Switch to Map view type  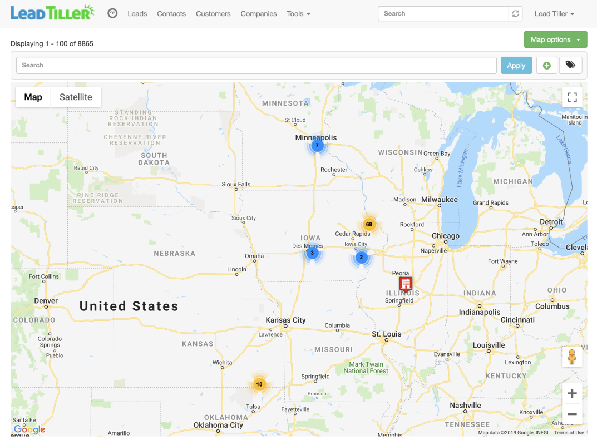click(33, 97)
